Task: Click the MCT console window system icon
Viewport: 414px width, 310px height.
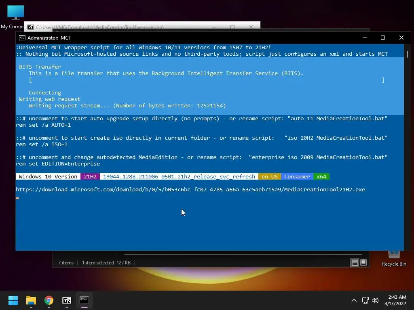Action: [x=22, y=38]
